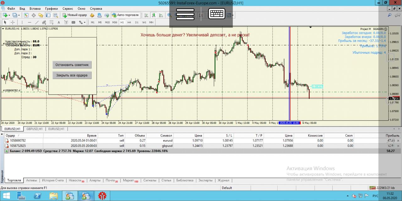Open the История Счета terminal tab
The height and width of the screenshot is (201, 402).
tap(53, 180)
